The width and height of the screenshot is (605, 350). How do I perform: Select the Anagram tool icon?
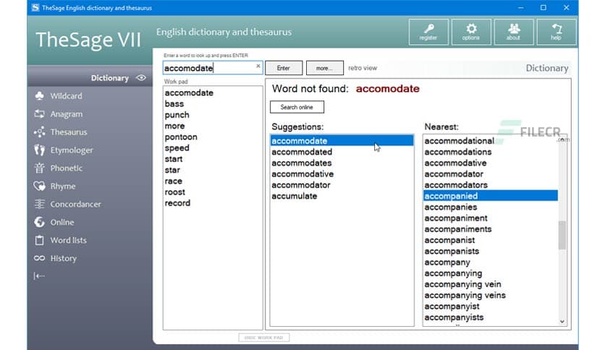pyautogui.click(x=39, y=114)
